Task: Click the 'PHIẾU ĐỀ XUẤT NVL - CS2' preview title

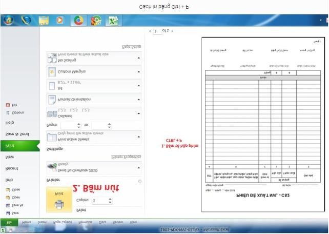Action: click(263, 196)
